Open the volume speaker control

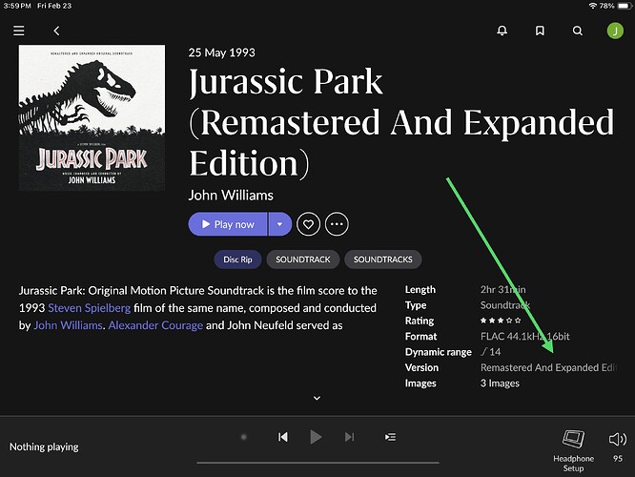[617, 440]
